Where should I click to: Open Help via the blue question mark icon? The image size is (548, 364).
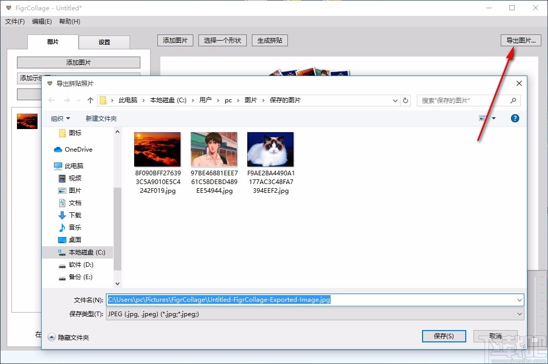pyautogui.click(x=515, y=118)
